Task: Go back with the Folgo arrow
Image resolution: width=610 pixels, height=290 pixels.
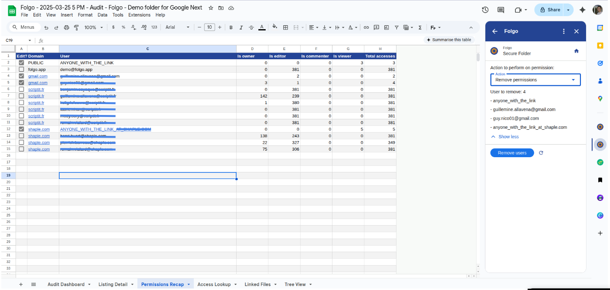Action: click(495, 31)
